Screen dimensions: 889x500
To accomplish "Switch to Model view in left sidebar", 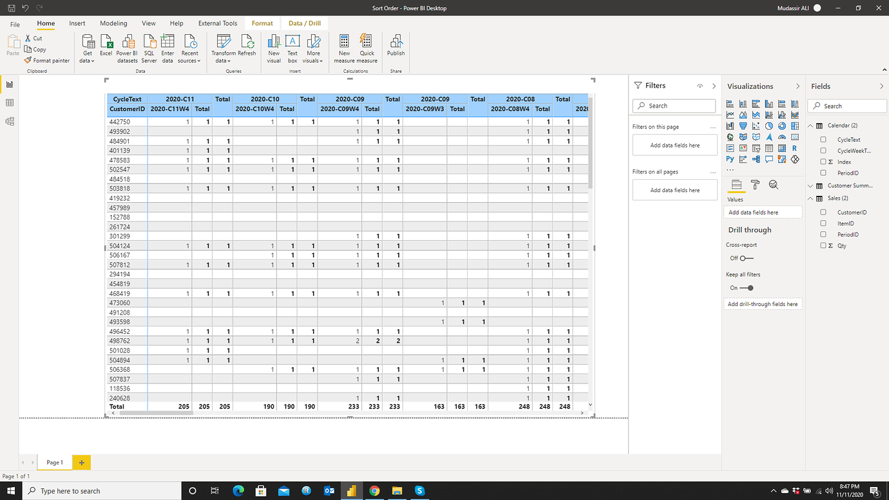I will pos(9,120).
